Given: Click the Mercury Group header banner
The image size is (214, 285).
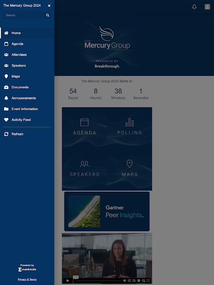Looking at the screenshot, I should click(107, 45).
